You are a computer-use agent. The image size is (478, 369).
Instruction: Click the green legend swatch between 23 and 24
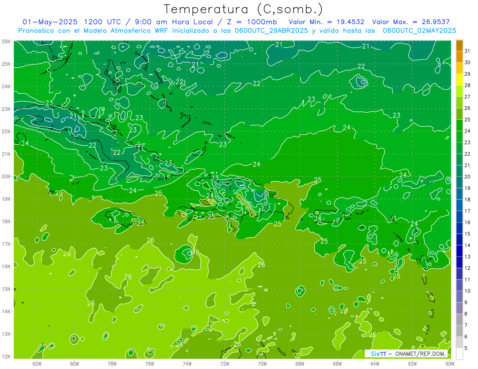click(x=459, y=137)
